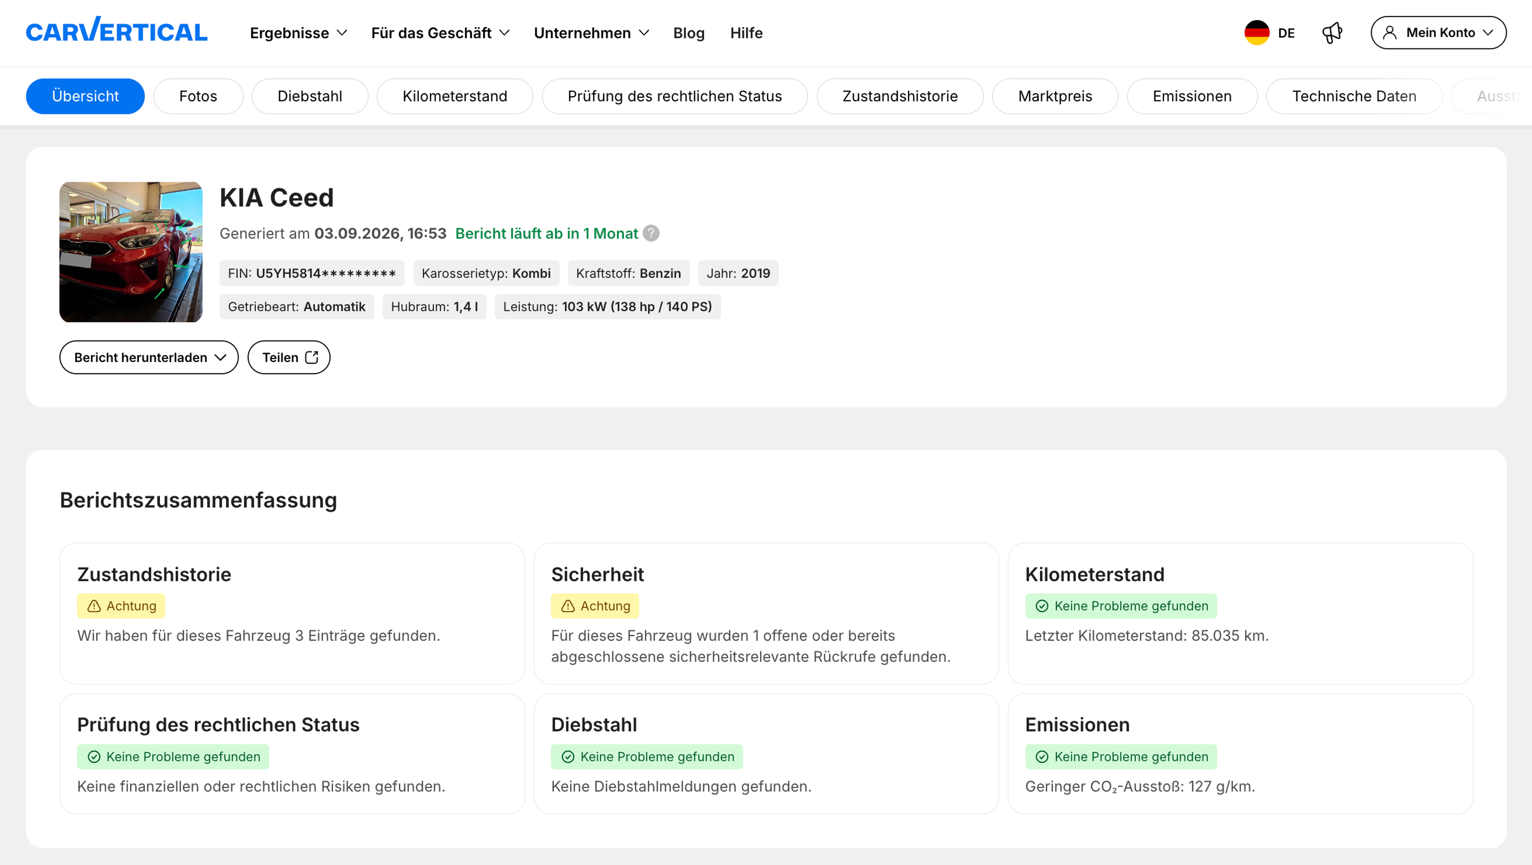The image size is (1532, 865).
Task: Open the megaphone announcements icon
Action: (1332, 33)
